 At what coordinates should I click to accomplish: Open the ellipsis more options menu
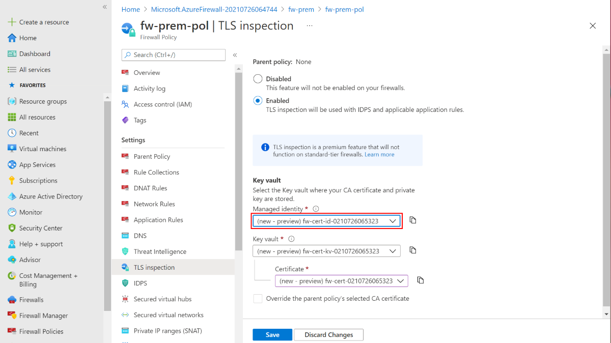(310, 26)
